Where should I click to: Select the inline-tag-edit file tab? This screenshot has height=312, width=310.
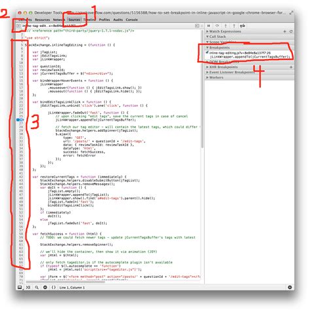(48, 26)
